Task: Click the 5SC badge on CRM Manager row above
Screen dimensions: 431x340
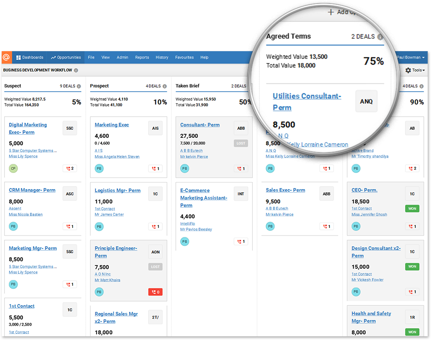Action: coord(70,128)
